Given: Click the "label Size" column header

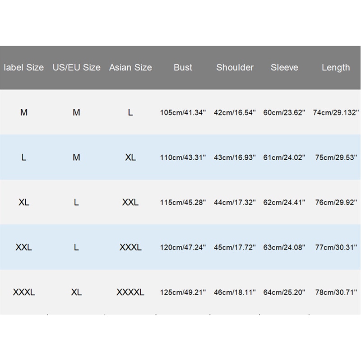Looking at the screenshot, I should point(24,68).
